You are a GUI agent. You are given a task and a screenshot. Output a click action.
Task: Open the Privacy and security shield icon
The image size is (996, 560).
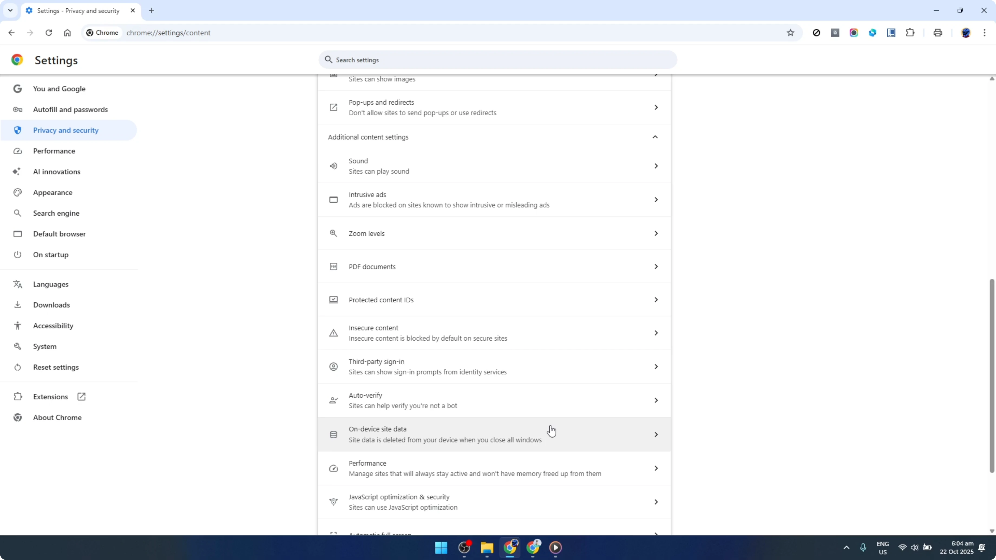(x=17, y=130)
